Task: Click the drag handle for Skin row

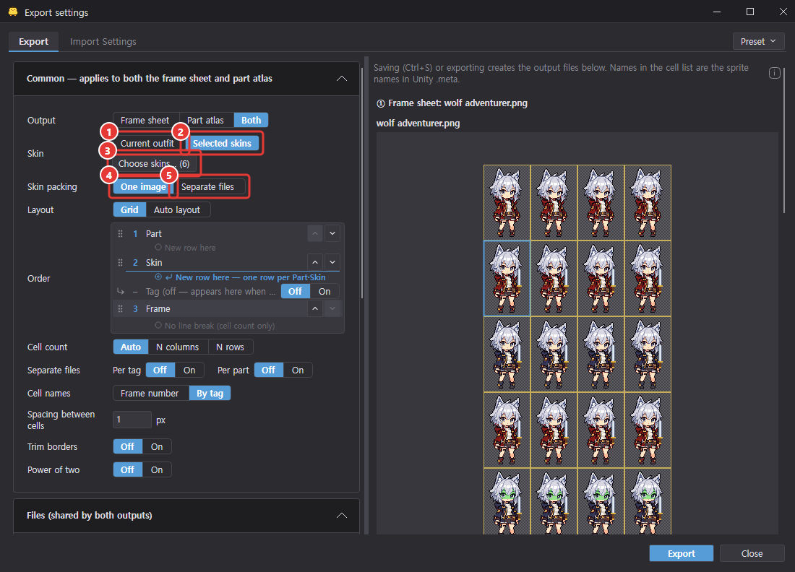Action: (120, 262)
